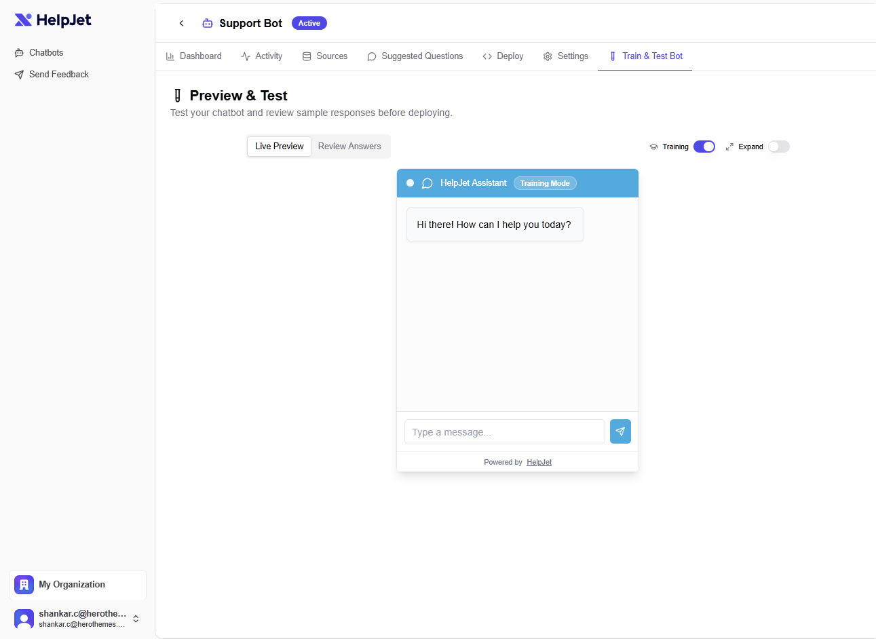Viewport: 876px width, 639px height.
Task: Open Send Feedback in the sidebar
Action: [x=52, y=74]
